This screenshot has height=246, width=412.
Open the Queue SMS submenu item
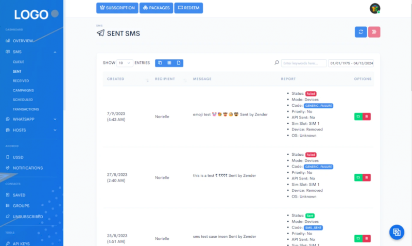(19, 62)
